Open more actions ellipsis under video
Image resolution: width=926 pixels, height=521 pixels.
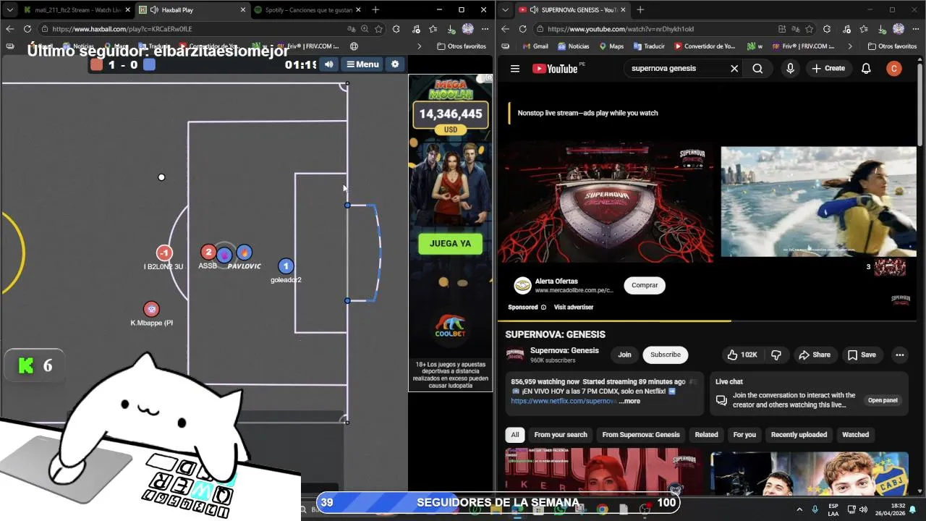900,355
